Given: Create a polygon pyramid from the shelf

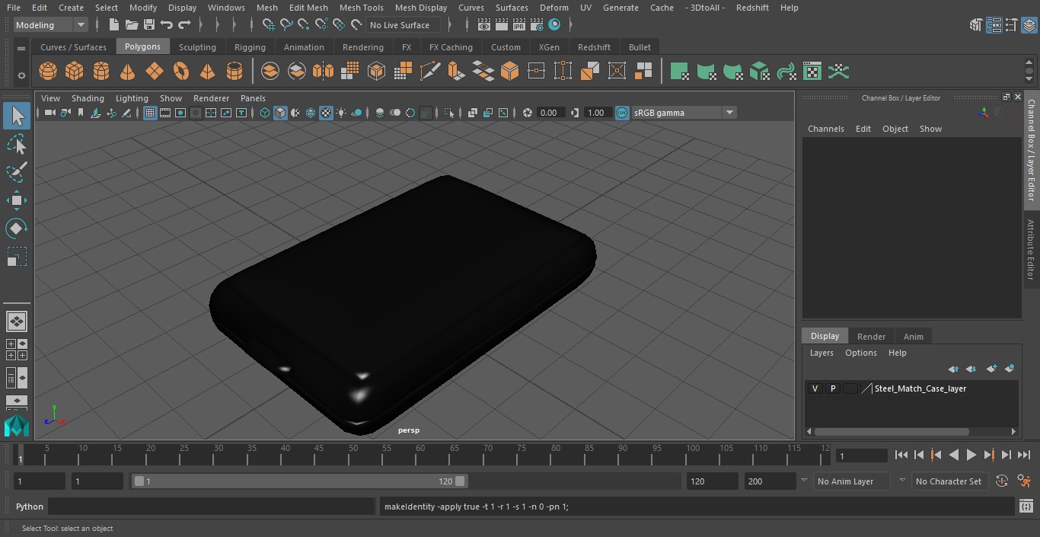Looking at the screenshot, I should click(207, 72).
